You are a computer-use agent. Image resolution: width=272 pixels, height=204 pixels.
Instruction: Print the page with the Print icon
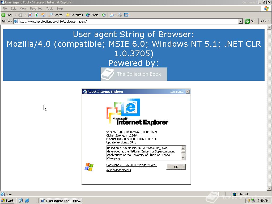(x=120, y=15)
